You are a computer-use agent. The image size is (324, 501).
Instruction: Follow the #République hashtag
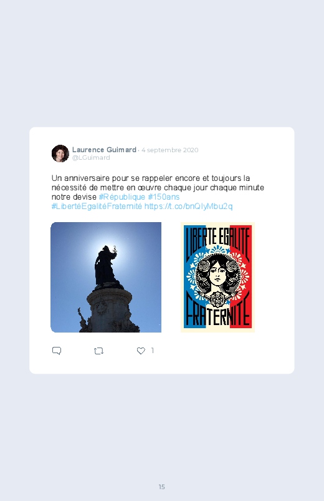pyautogui.click(x=122, y=197)
